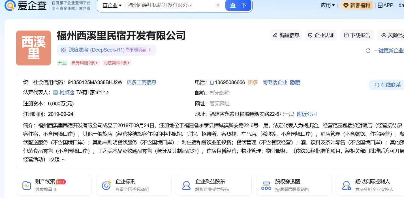Collapse the company intro with 收起
The width and height of the screenshot is (404, 198).
click(x=57, y=159)
